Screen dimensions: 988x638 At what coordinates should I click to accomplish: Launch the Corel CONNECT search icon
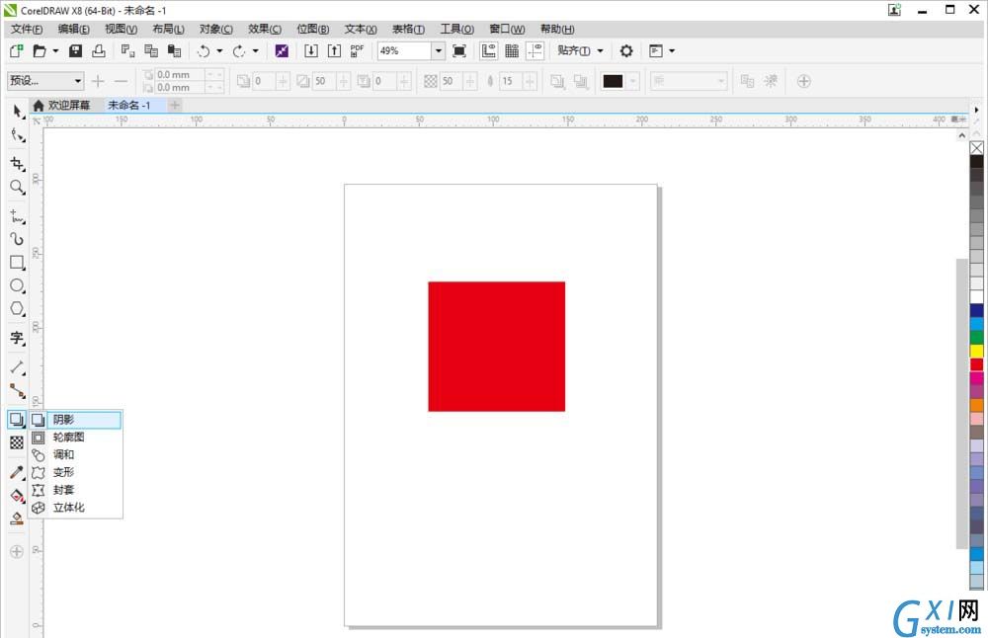(x=282, y=51)
